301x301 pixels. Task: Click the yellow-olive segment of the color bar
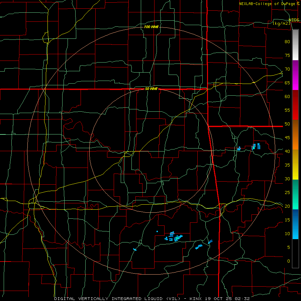(295, 165)
